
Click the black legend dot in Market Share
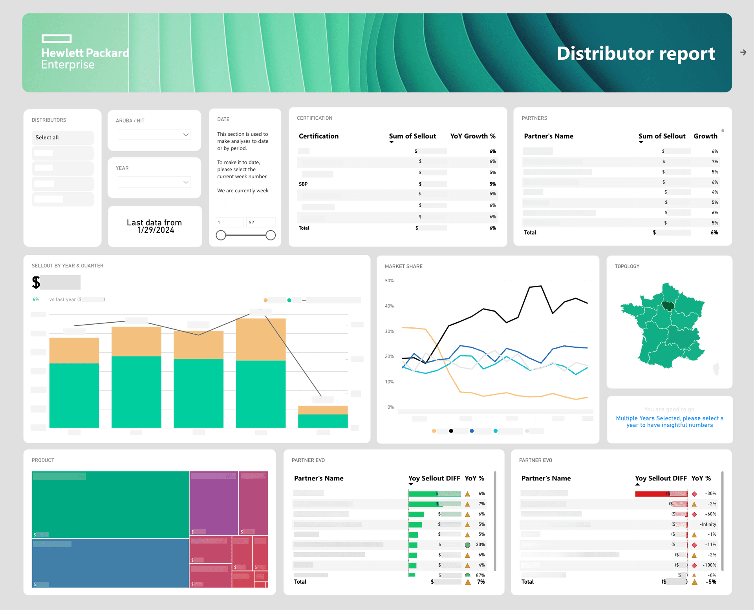451,431
